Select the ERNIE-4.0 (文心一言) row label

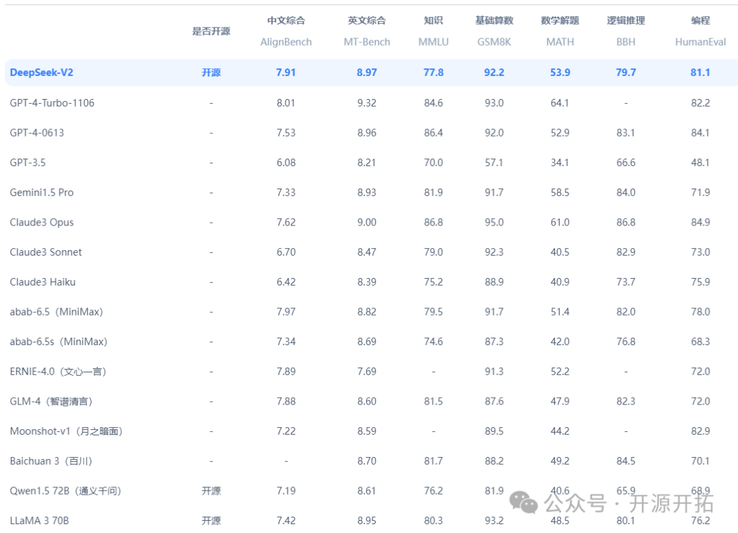coord(58,372)
